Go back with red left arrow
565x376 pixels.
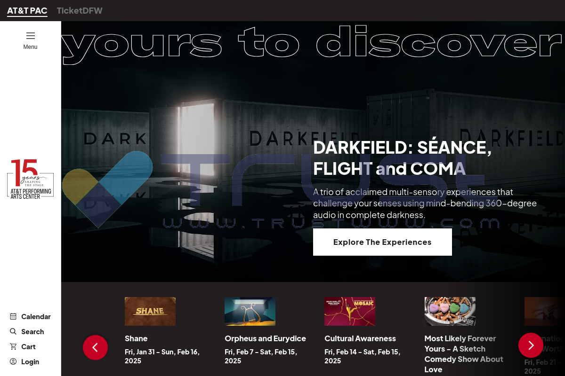pos(95,347)
